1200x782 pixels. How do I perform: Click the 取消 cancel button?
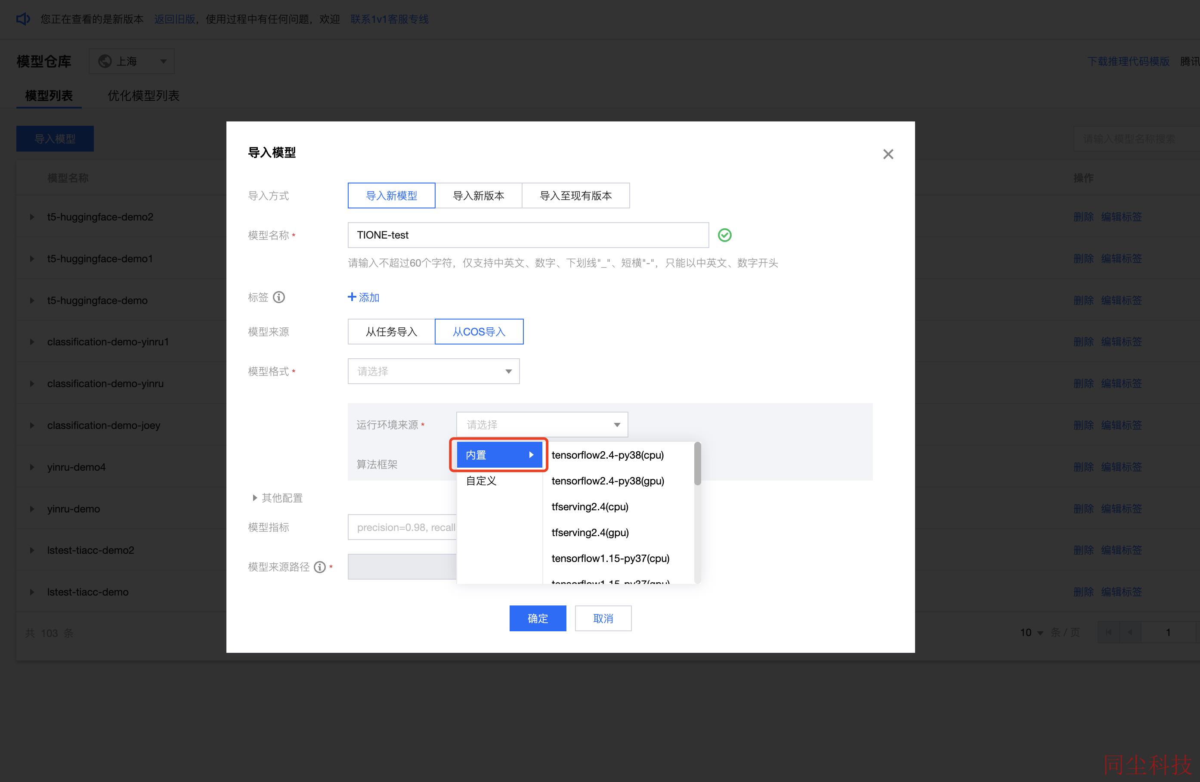[x=603, y=618]
